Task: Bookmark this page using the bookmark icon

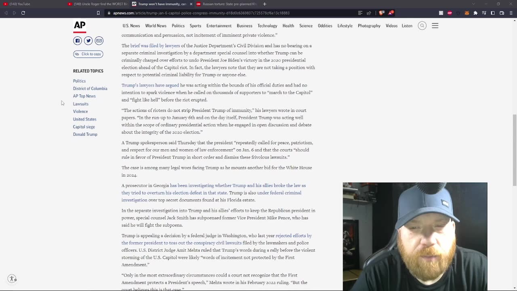Action: click(x=98, y=13)
